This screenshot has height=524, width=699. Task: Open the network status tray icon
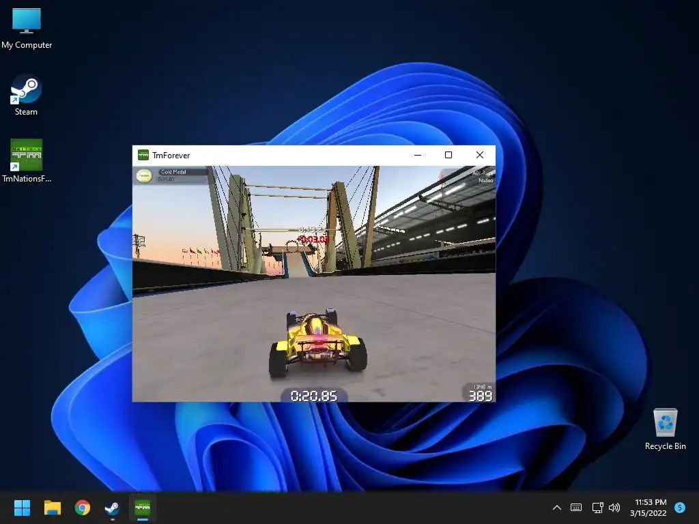(597, 508)
